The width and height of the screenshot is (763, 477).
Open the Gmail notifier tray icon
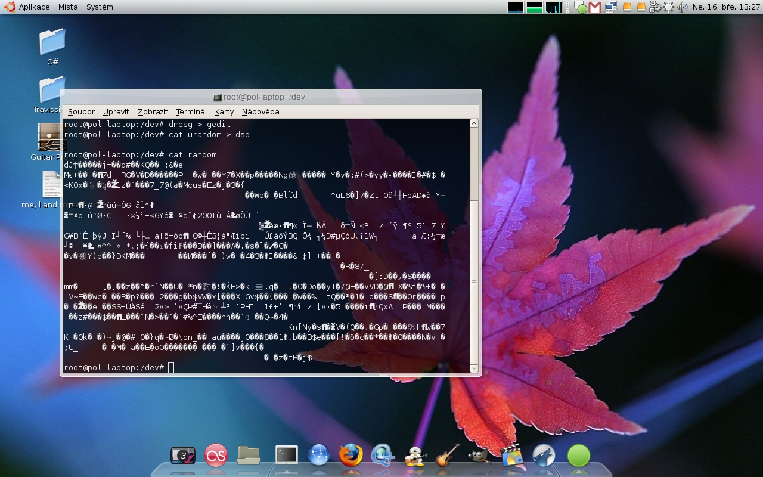click(x=595, y=7)
